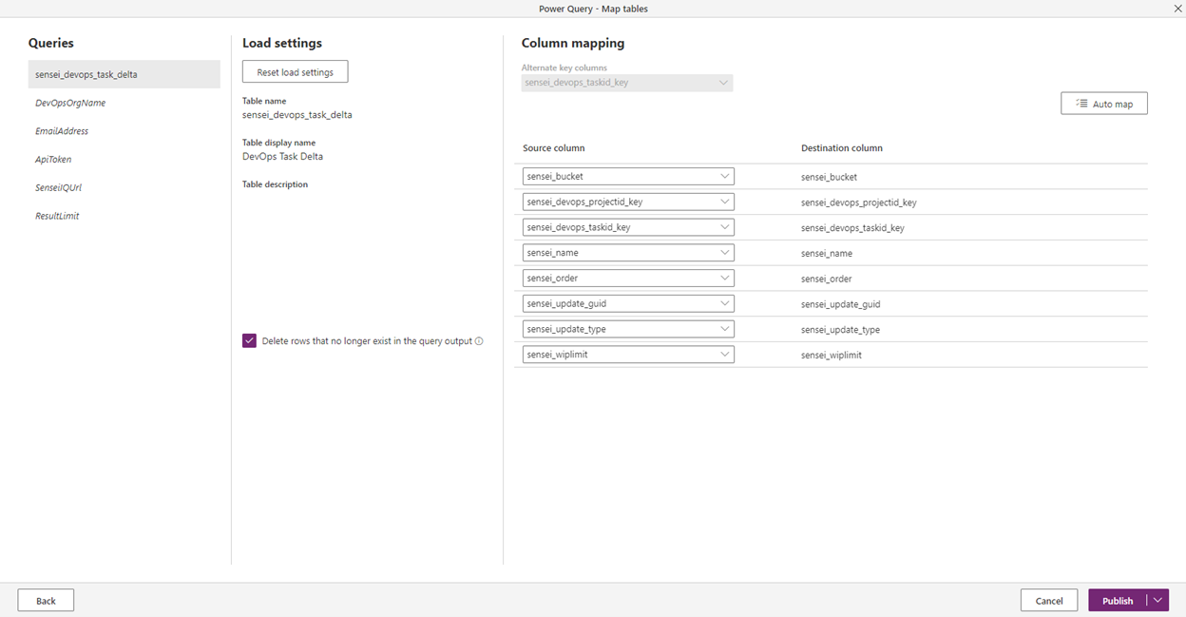The width and height of the screenshot is (1186, 617).
Task: Click the sensei_order destination column text
Action: (x=826, y=280)
